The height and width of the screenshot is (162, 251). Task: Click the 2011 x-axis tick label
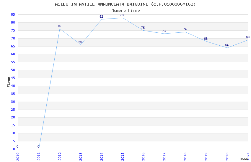[x=39, y=157]
